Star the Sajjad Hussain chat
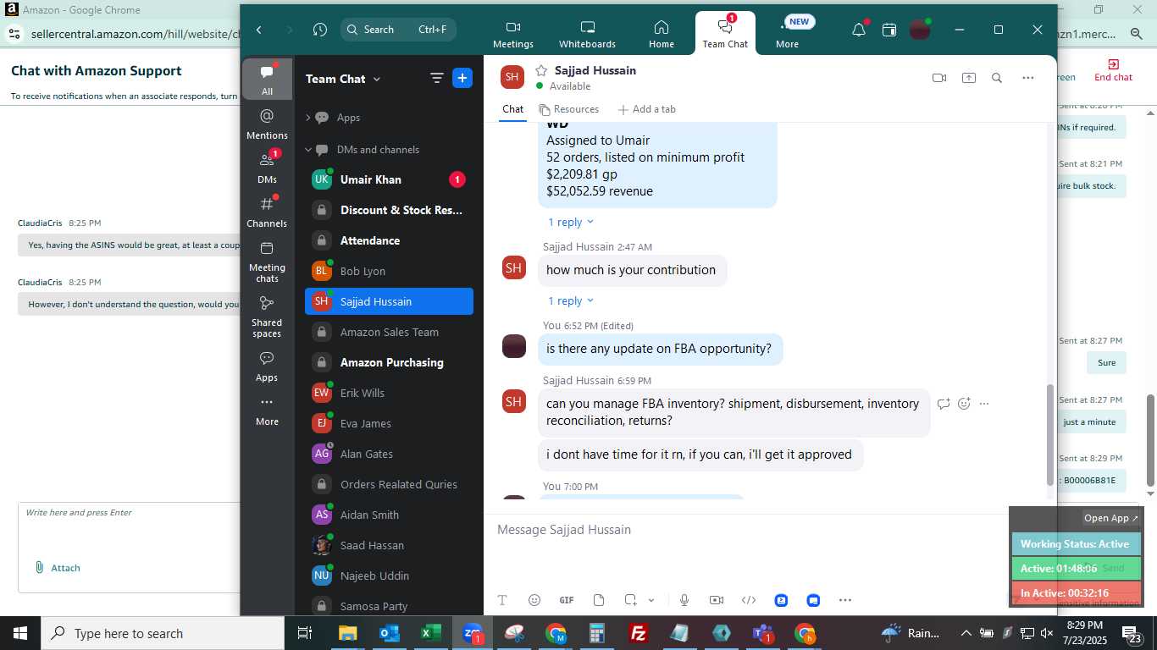Screen dimensions: 1157x650 pyautogui.click(x=541, y=70)
